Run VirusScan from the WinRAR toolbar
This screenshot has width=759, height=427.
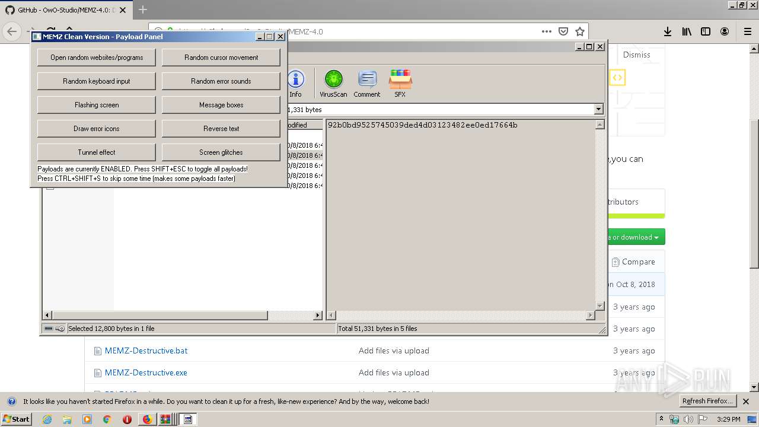pos(333,84)
